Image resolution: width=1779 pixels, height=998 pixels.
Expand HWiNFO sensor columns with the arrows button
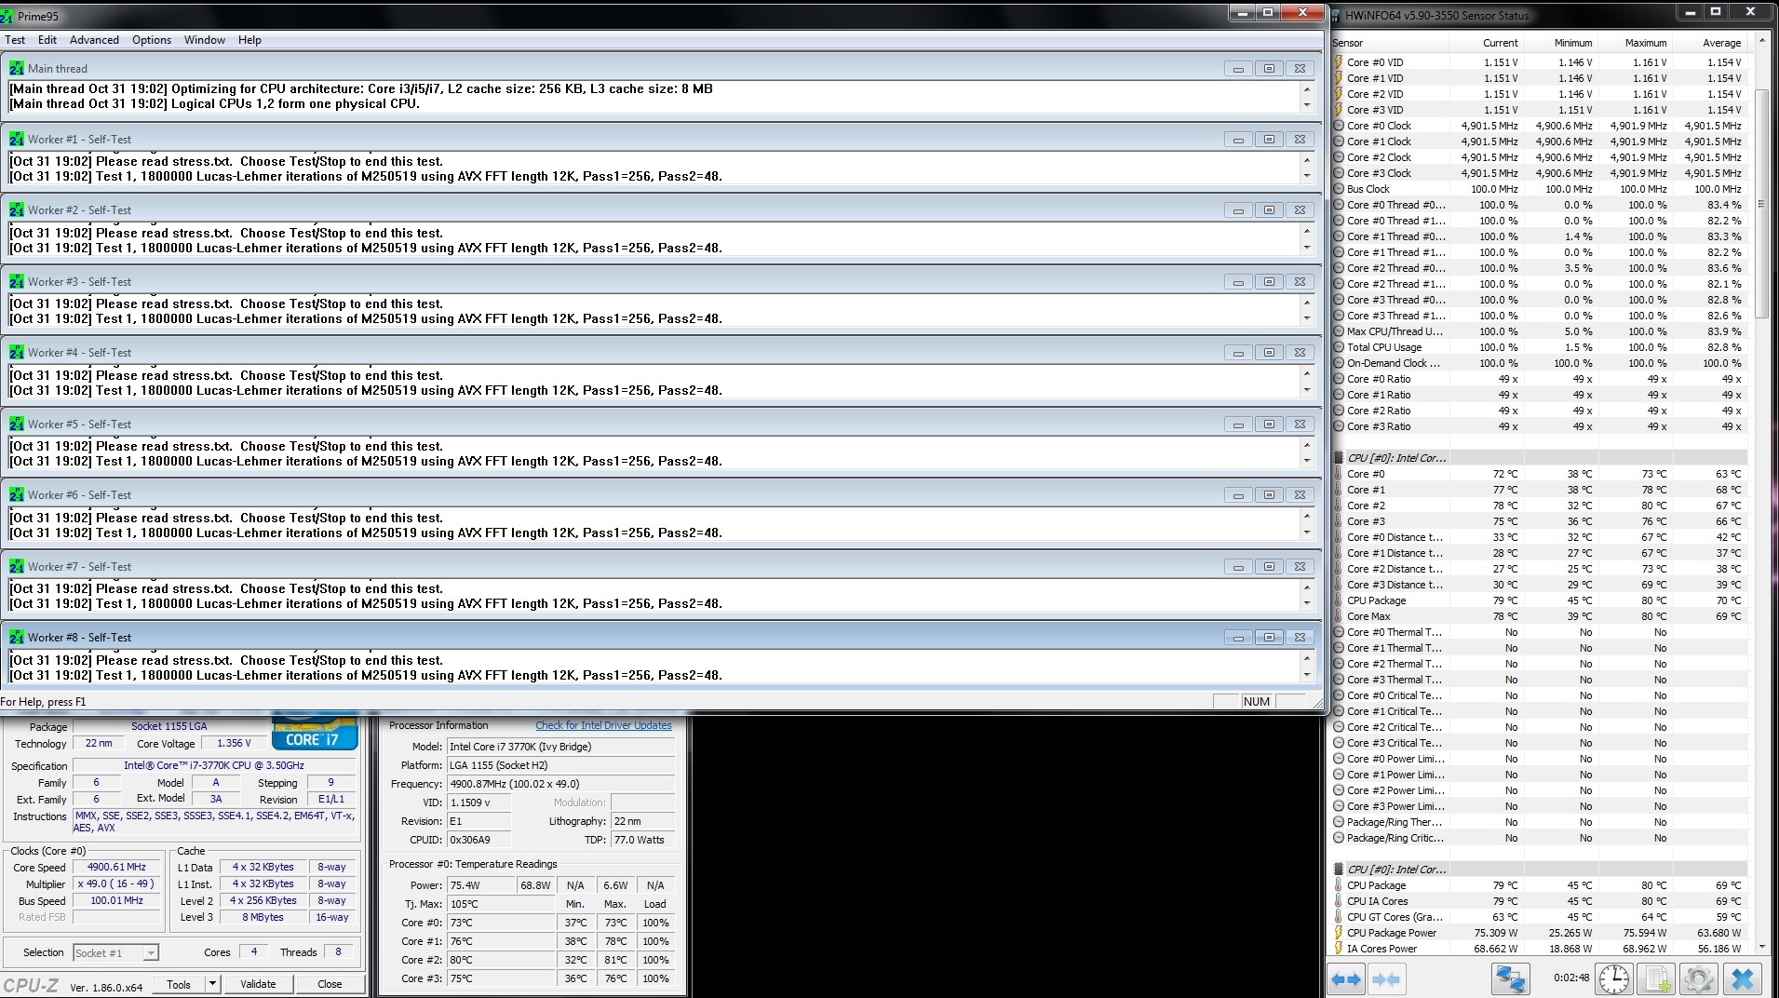(1346, 979)
